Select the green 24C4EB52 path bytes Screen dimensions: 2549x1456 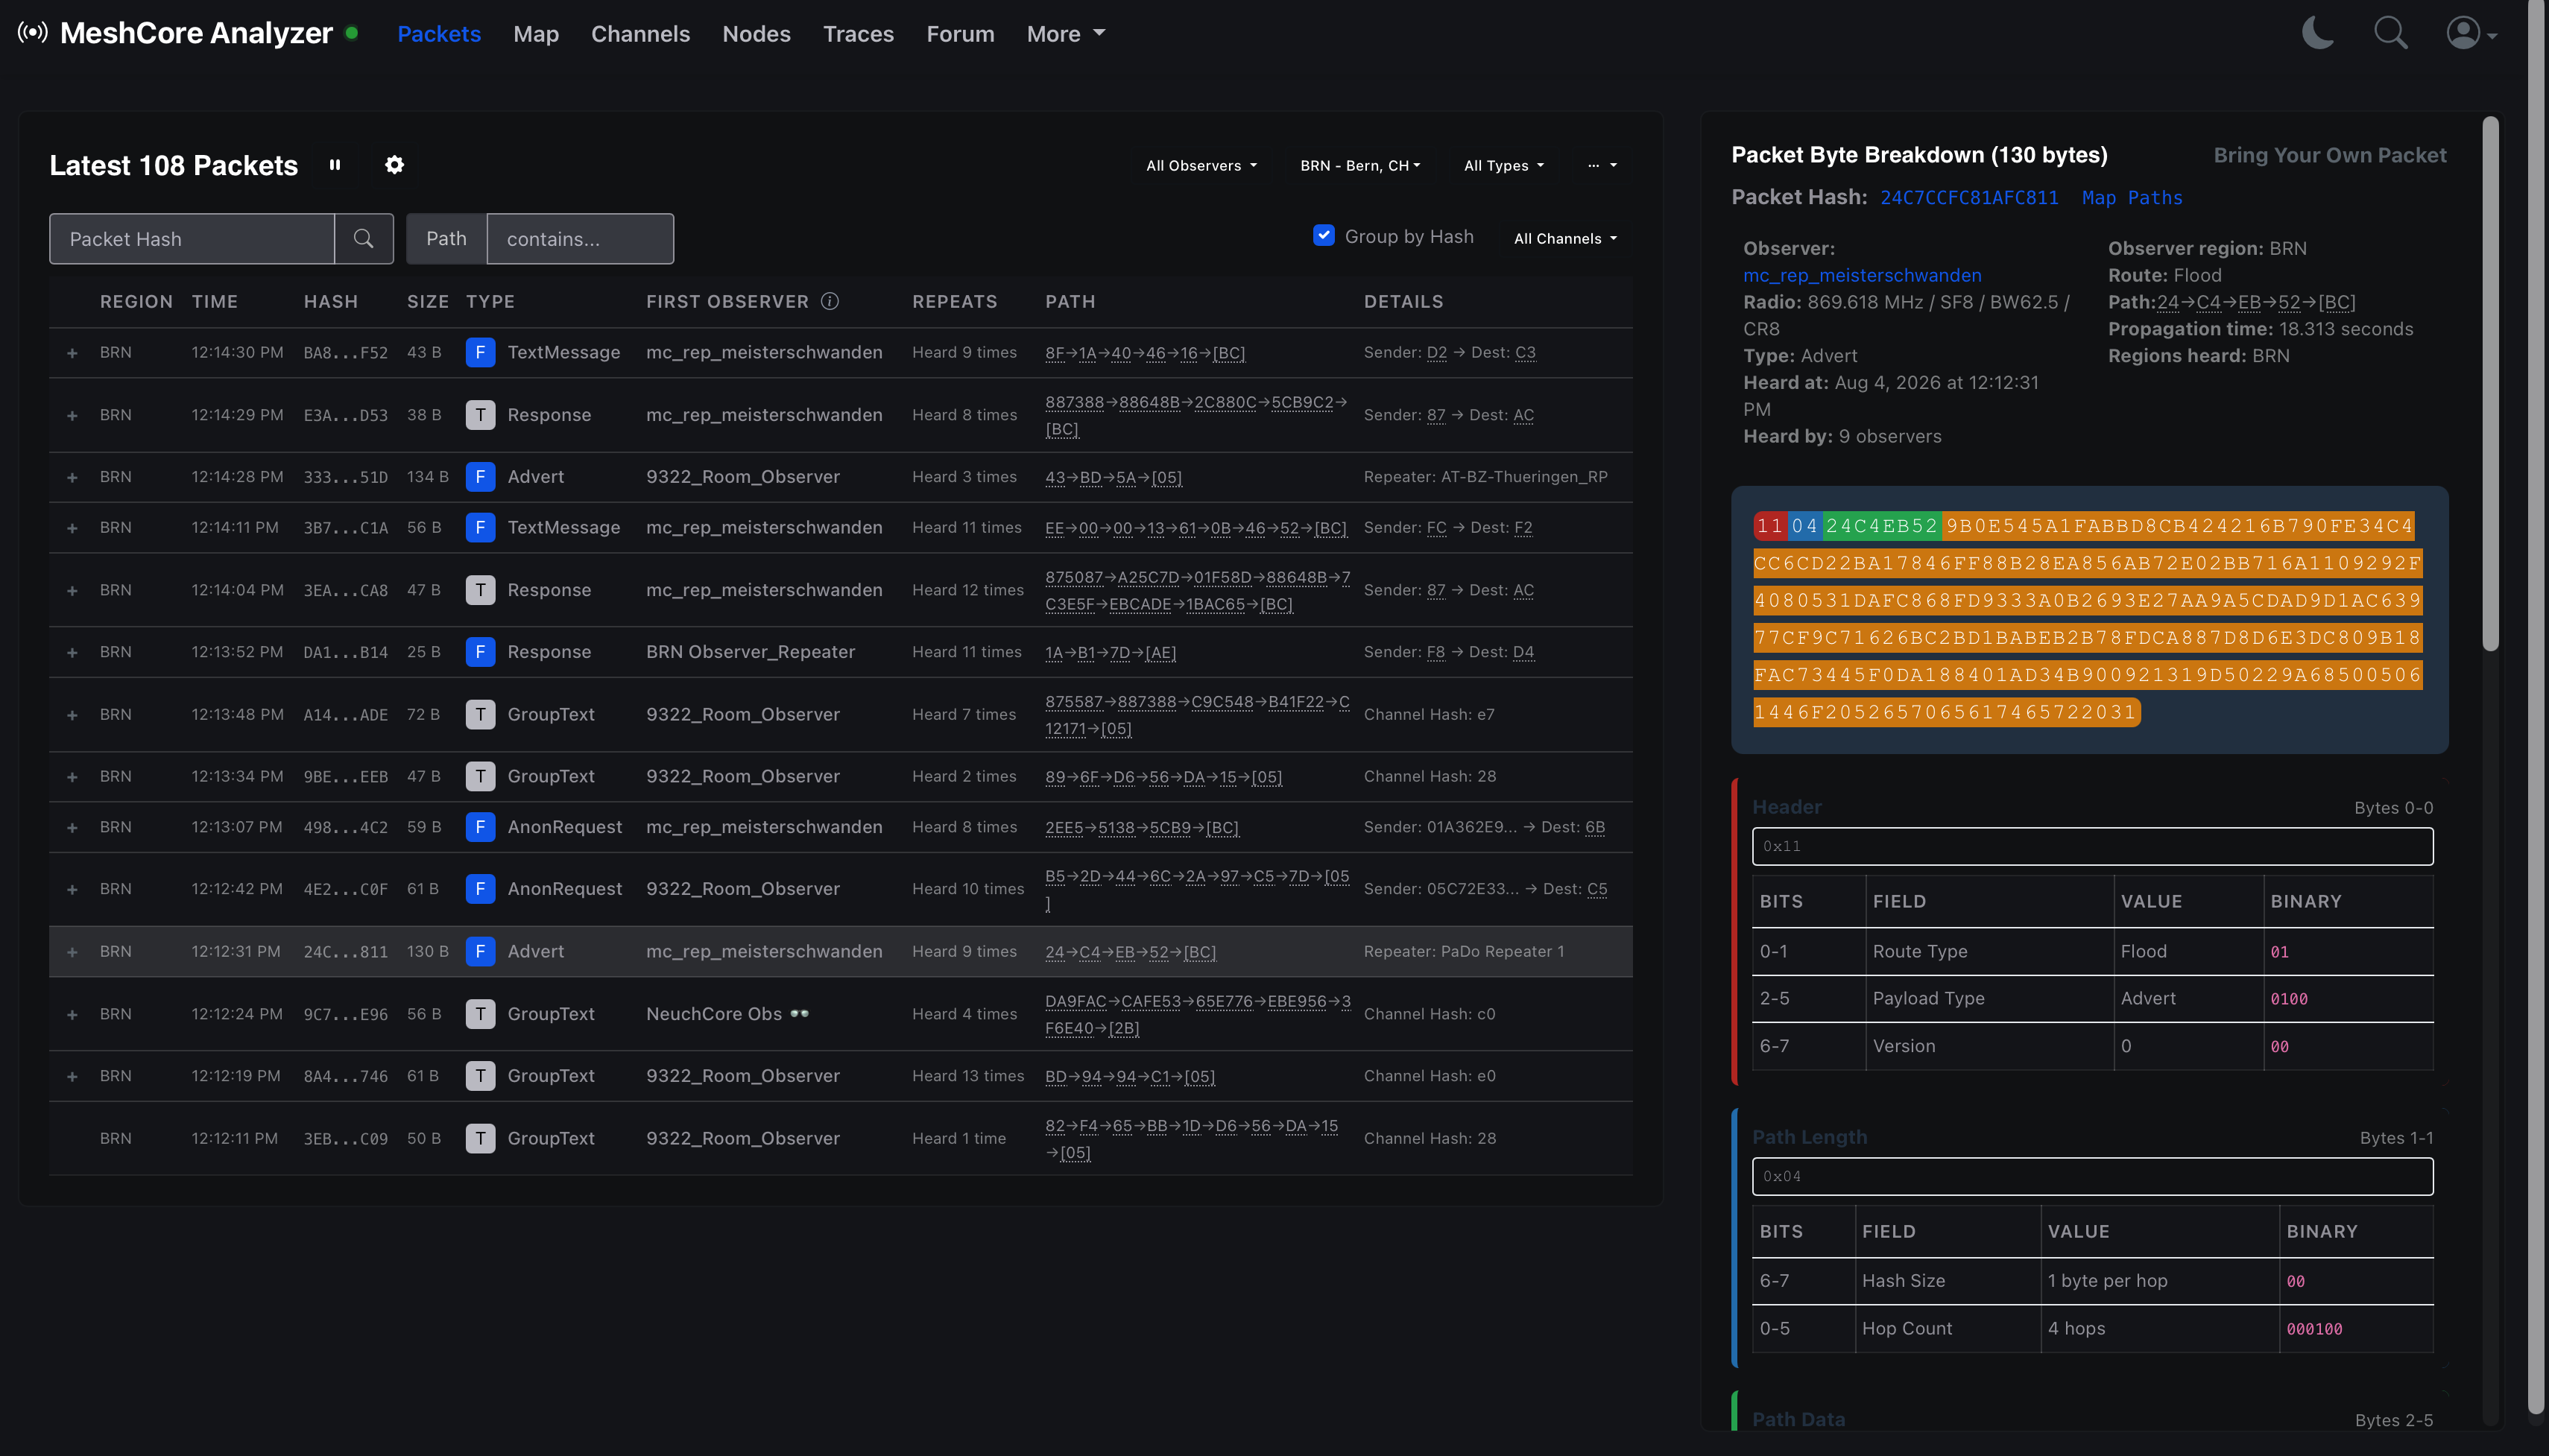(x=1882, y=526)
